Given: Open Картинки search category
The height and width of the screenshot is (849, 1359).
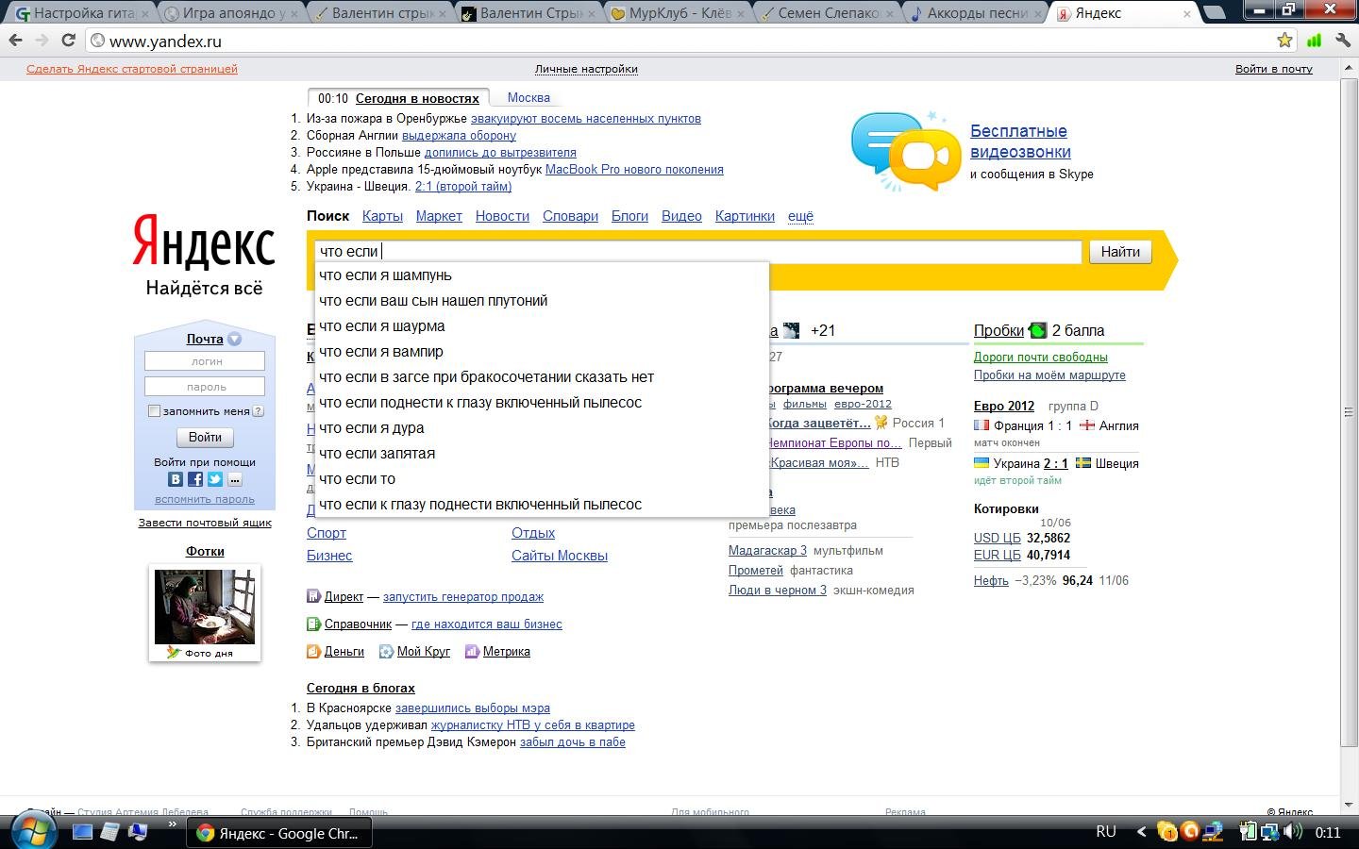Looking at the screenshot, I should [x=745, y=216].
